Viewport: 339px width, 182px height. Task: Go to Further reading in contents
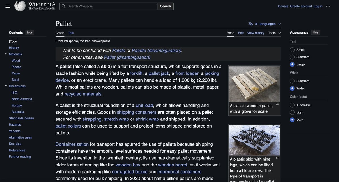tap(20, 157)
